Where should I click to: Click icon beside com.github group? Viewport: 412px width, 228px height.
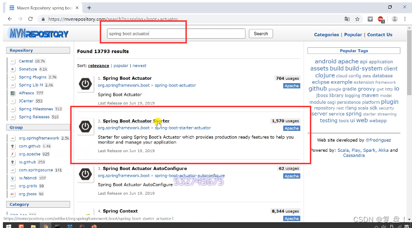pyautogui.click(x=13, y=146)
